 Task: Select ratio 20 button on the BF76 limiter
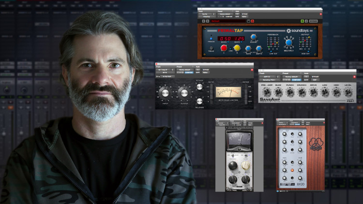pyautogui.click(x=211, y=87)
